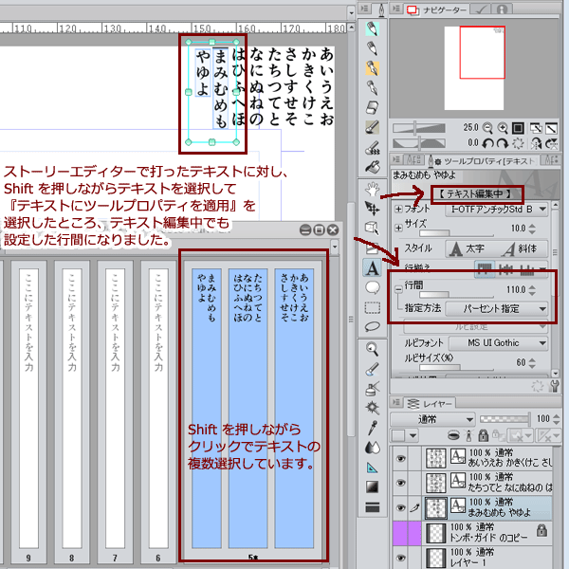
Task: Adjust the Navigator zoom slider
Action: coord(419,128)
